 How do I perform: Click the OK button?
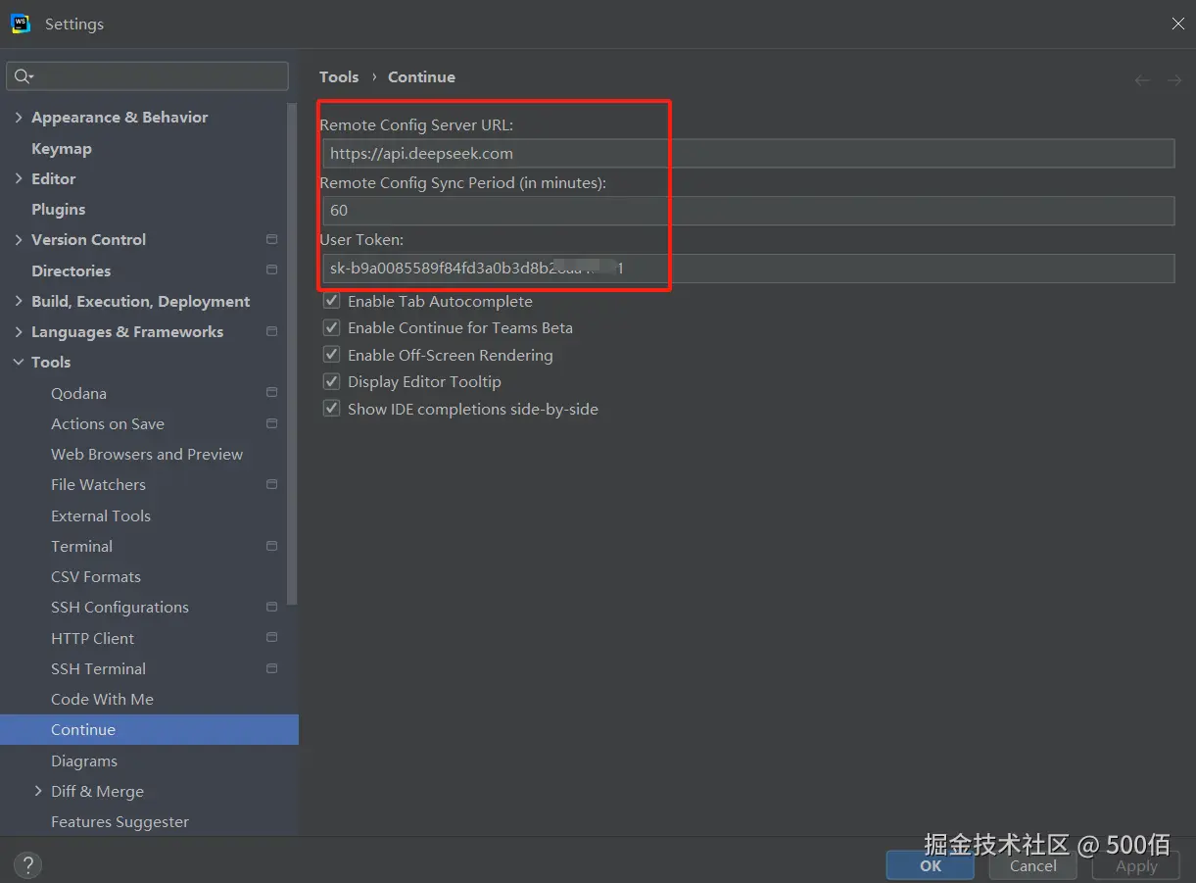coord(931,865)
